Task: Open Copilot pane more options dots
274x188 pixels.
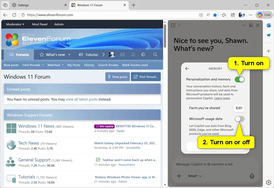Action: (x=244, y=25)
